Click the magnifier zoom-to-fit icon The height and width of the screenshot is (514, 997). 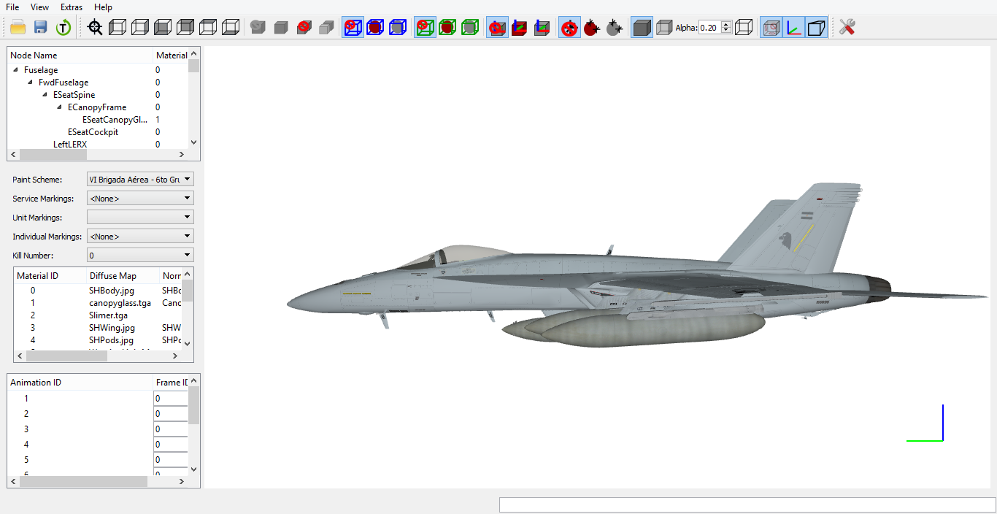coord(95,28)
